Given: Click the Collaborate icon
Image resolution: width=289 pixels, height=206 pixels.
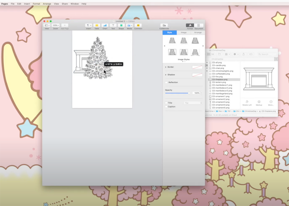Looking at the screenshot, I should 164,25.
